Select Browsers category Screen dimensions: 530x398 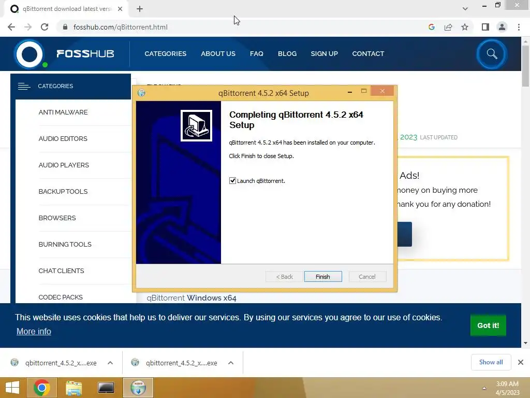click(57, 218)
